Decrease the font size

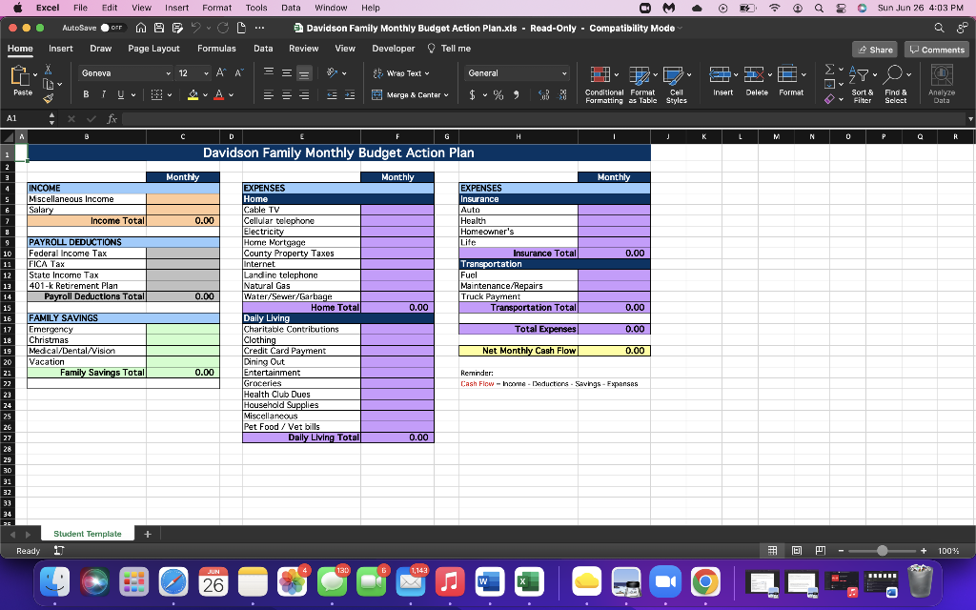click(x=239, y=72)
